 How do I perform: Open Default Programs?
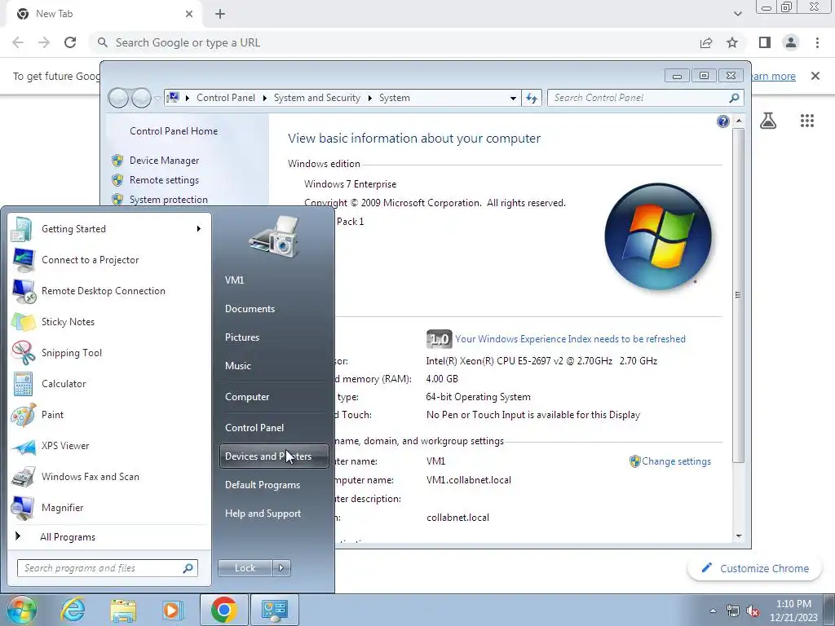[x=274, y=485]
